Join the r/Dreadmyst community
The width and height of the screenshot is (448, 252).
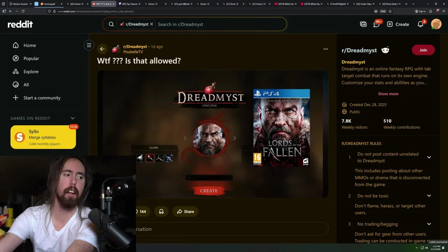423,50
